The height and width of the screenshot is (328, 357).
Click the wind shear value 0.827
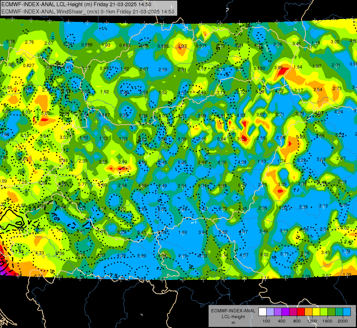[29, 66]
